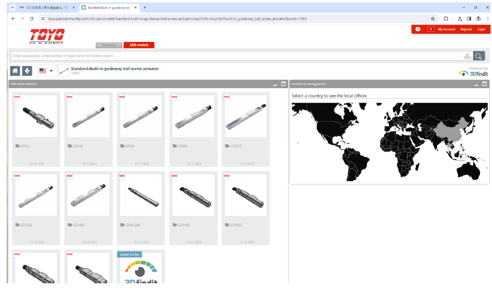This screenshot has width=492, height=291.
Task: Bookmark this page with the star icon
Action: pyautogui.click(x=433, y=19)
